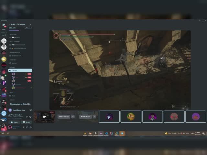Open the Windows notification center
The width and height of the screenshot is (207, 155).
click(203, 133)
